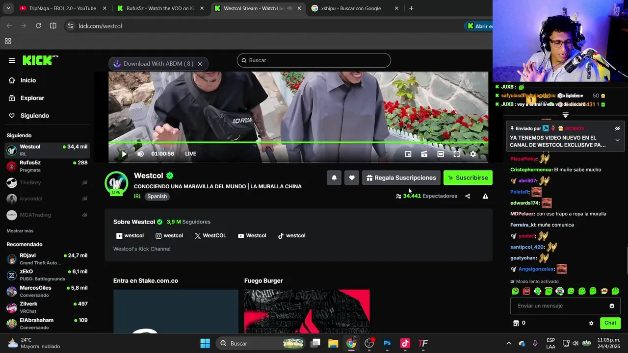Viewport: 628px width, 353px height.
Task: Open the emoji picker in chat
Action: tap(612, 306)
